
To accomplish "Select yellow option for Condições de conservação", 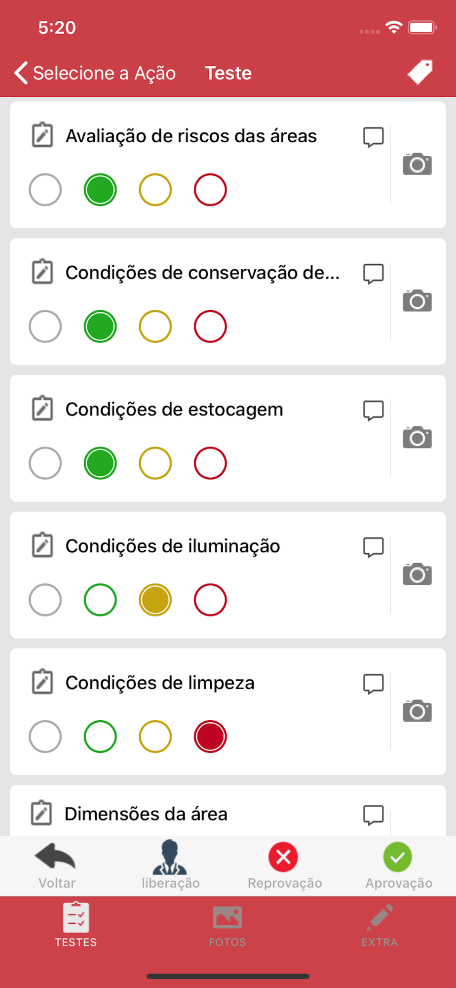I will tap(155, 327).
